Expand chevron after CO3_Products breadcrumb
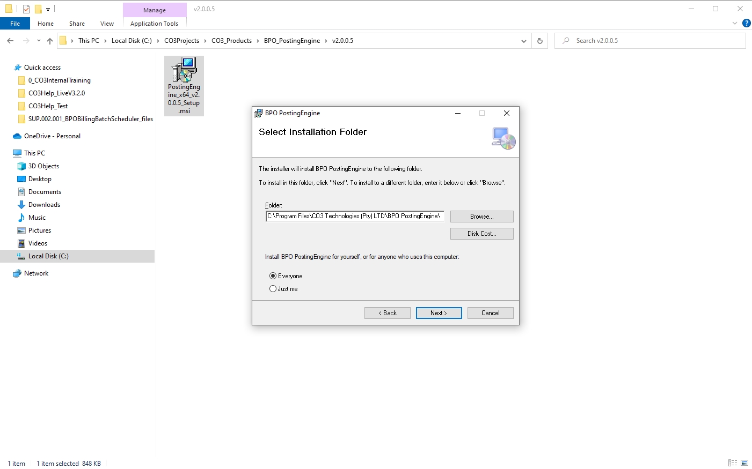This screenshot has width=752, height=469. tap(258, 41)
